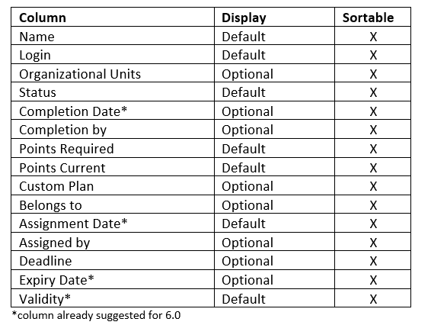The height and width of the screenshot is (325, 447).
Task: Click the X in the Deadline row
Action: (x=373, y=261)
